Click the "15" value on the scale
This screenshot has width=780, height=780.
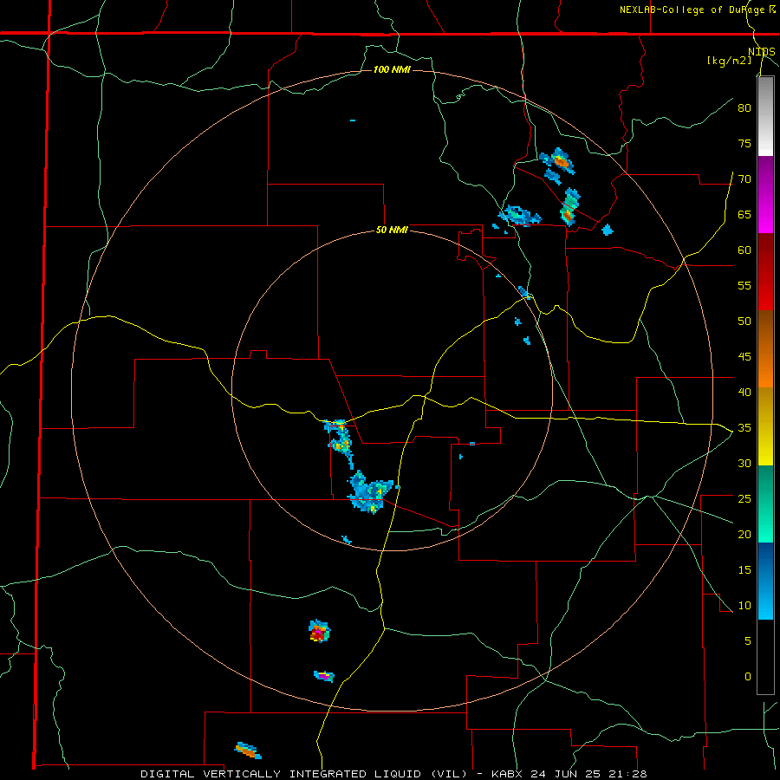744,570
